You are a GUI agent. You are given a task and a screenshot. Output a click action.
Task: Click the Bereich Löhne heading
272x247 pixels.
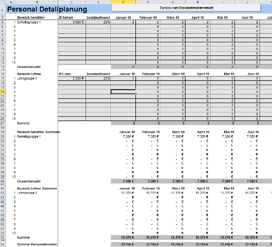pyautogui.click(x=29, y=74)
